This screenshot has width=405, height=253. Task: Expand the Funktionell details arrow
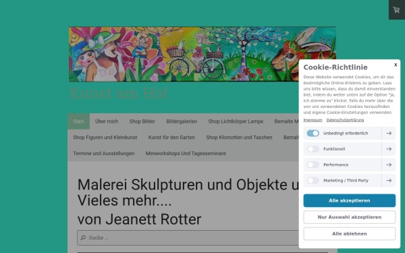pos(389,149)
